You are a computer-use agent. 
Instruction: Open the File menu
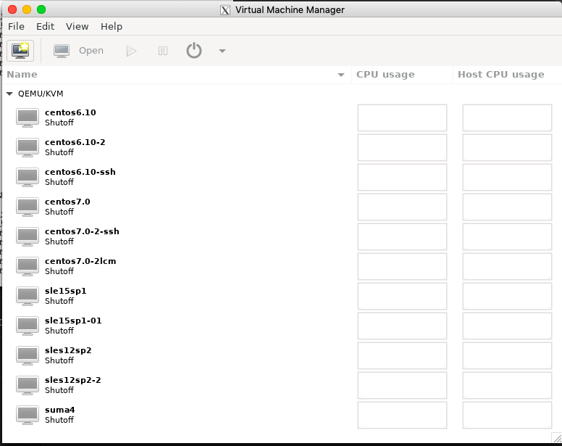16,27
